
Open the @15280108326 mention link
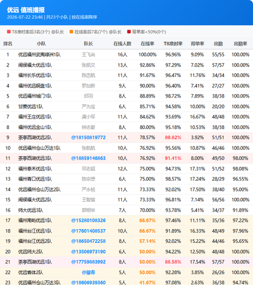click(x=88, y=221)
